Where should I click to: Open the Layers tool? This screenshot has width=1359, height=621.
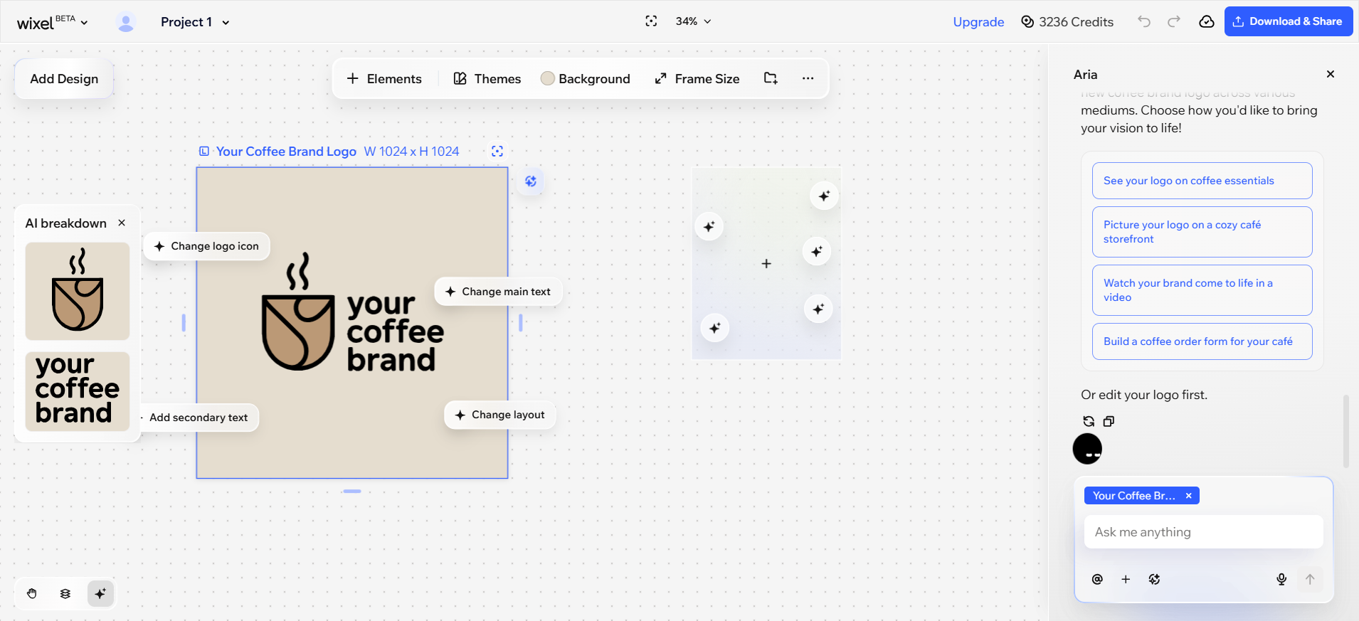pyautogui.click(x=65, y=593)
